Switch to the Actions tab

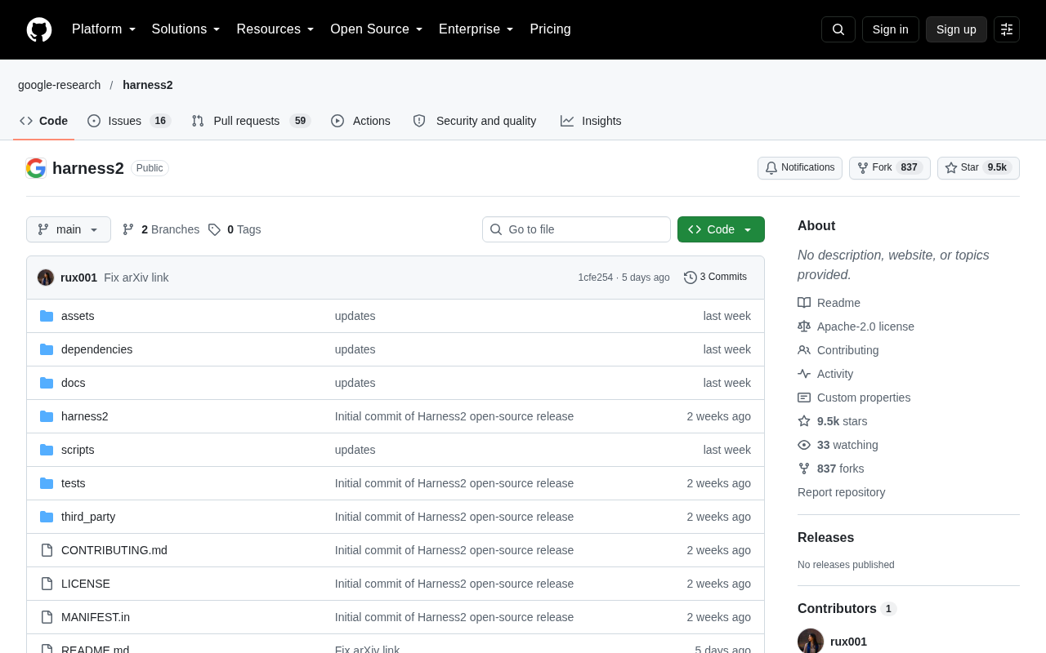(x=360, y=121)
